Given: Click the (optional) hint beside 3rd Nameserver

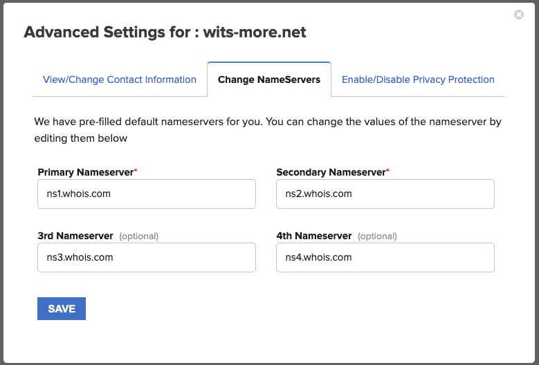Looking at the screenshot, I should pyautogui.click(x=138, y=236).
